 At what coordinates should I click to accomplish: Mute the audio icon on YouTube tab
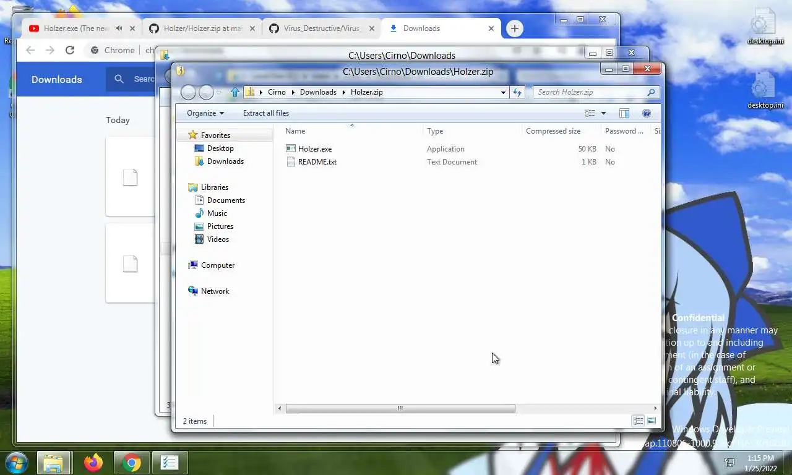tap(119, 28)
